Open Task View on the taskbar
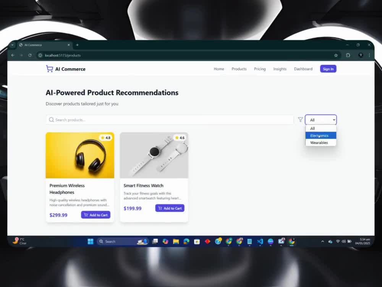The image size is (382, 287). (x=155, y=241)
